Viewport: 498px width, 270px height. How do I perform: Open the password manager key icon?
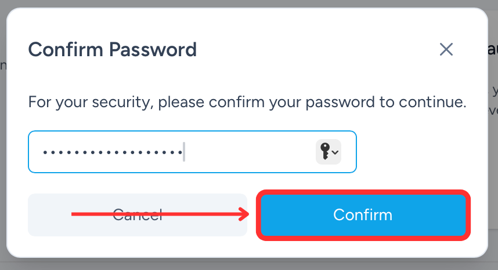325,151
